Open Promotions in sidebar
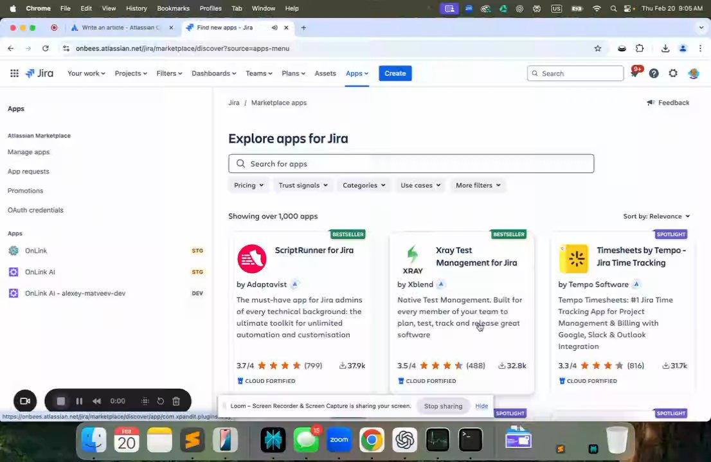711x462 pixels. [x=26, y=190]
